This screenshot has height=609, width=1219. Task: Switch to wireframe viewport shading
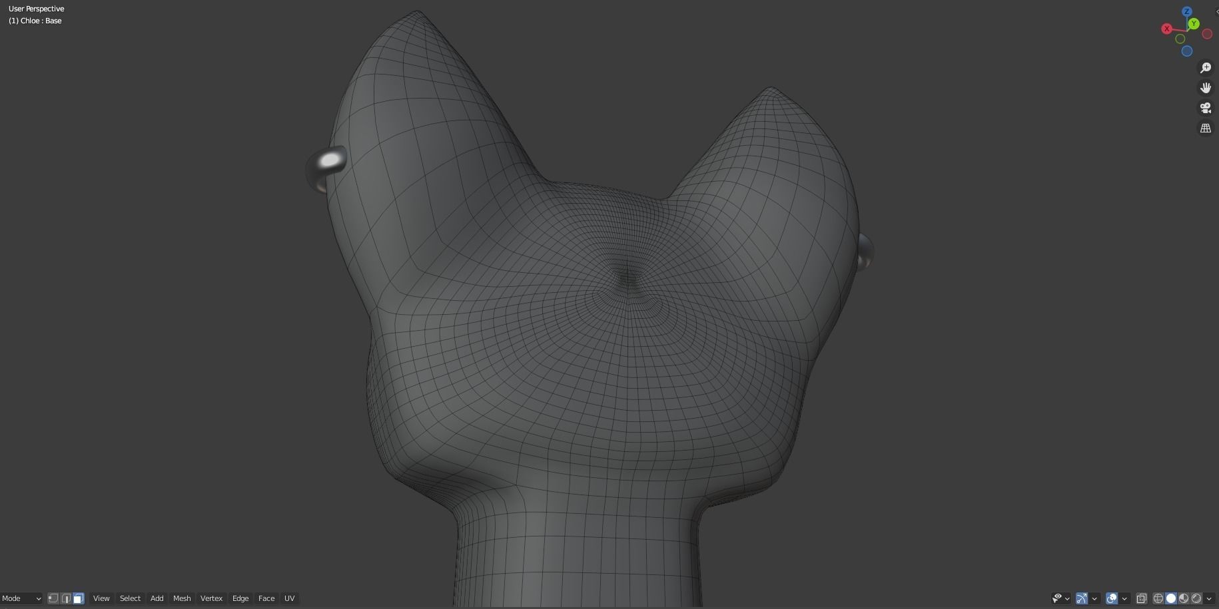(1158, 598)
